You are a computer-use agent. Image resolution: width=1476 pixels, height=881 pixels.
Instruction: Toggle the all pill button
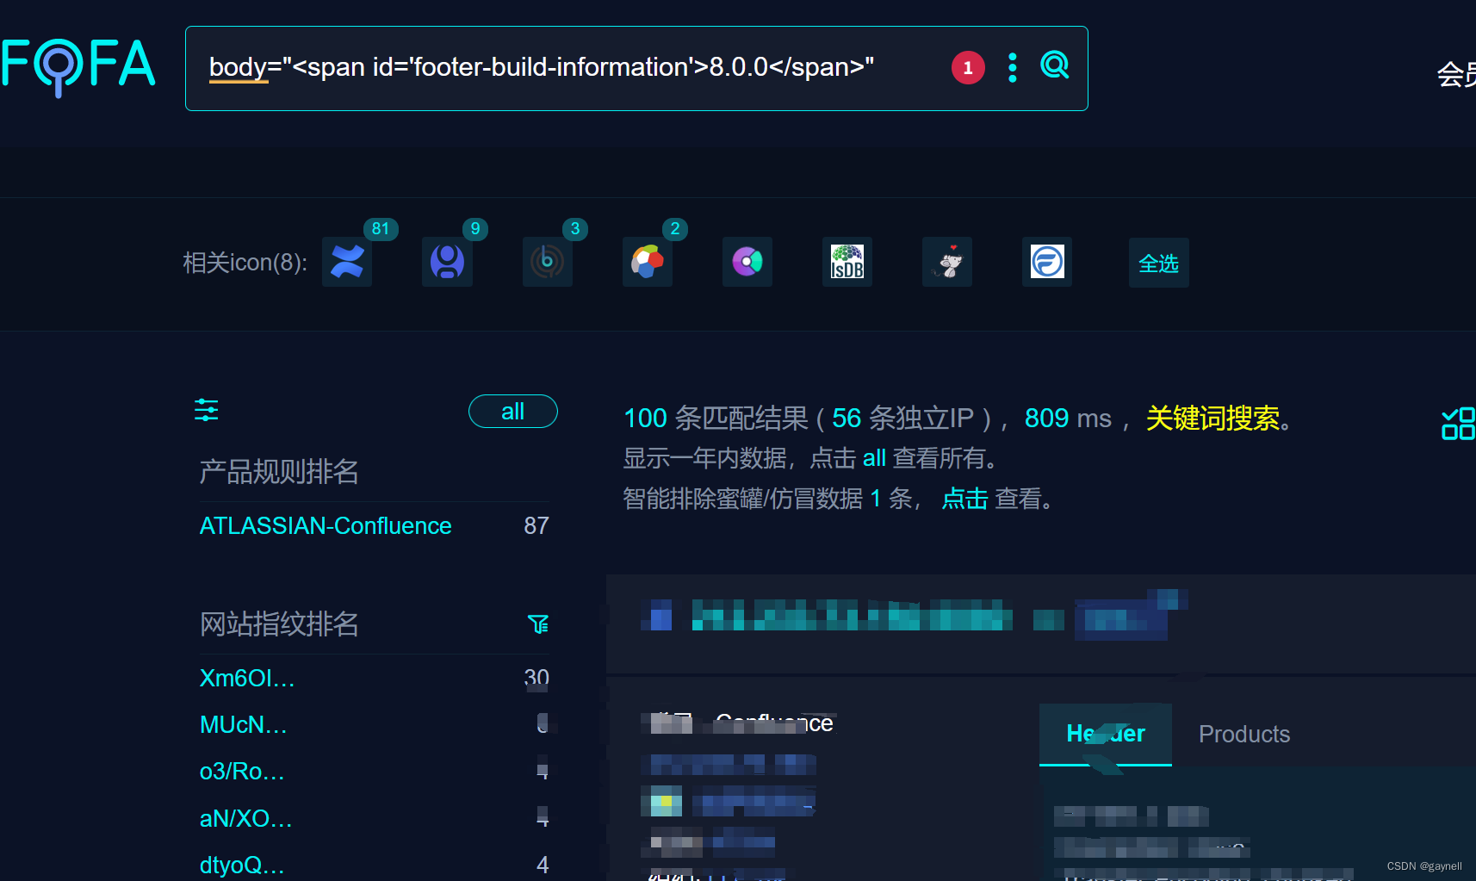513,412
